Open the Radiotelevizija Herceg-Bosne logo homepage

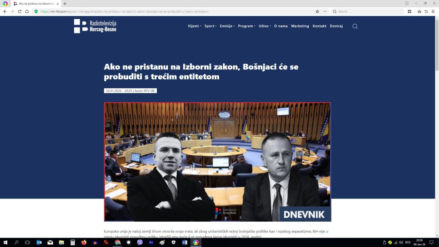coord(95,26)
